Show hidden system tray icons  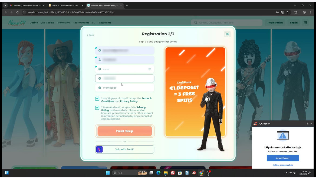tap(286, 173)
